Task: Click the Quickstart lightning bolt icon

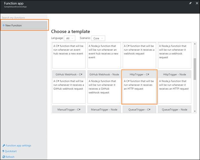Action: point(4,151)
